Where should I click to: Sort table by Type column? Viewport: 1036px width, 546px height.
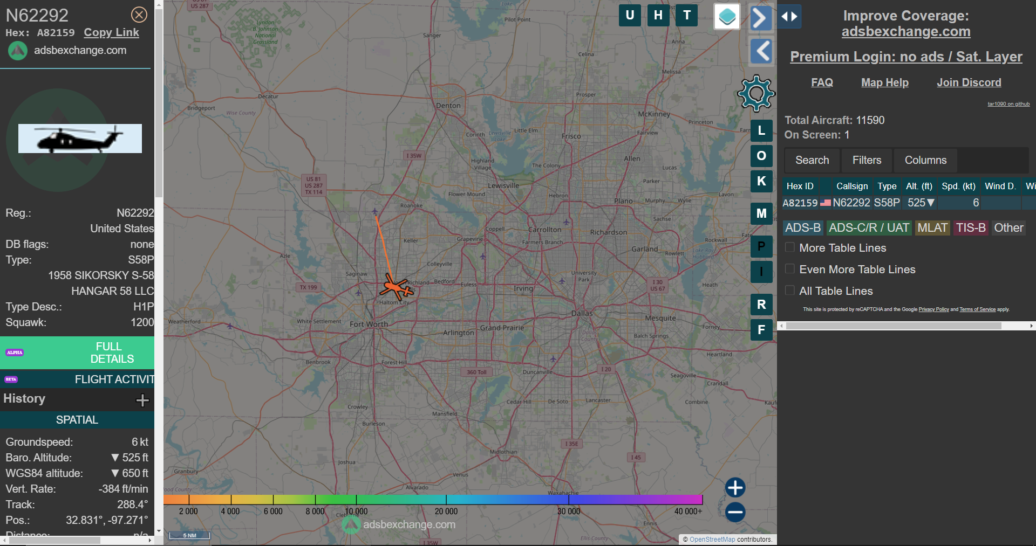click(x=887, y=186)
